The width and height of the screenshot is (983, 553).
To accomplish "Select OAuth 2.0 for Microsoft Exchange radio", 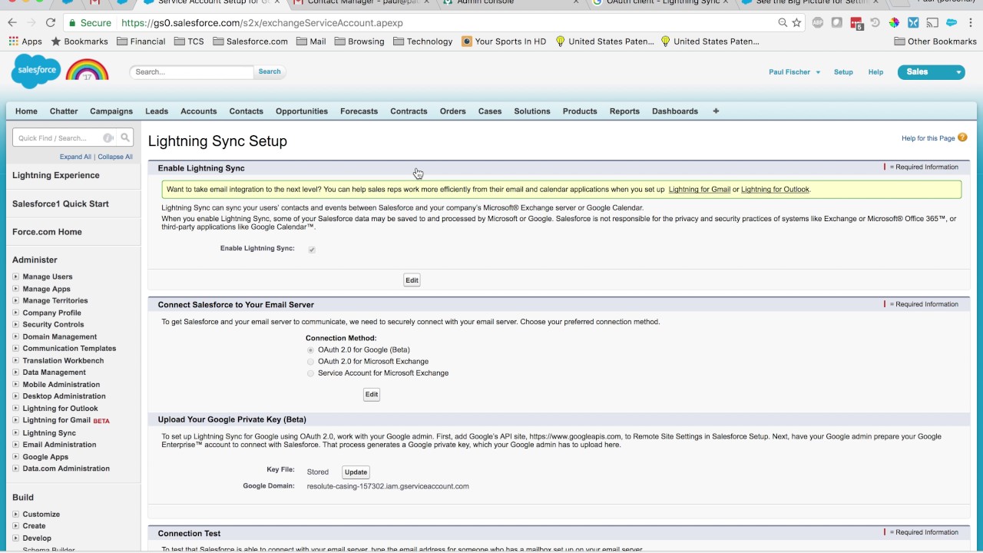I will point(310,362).
